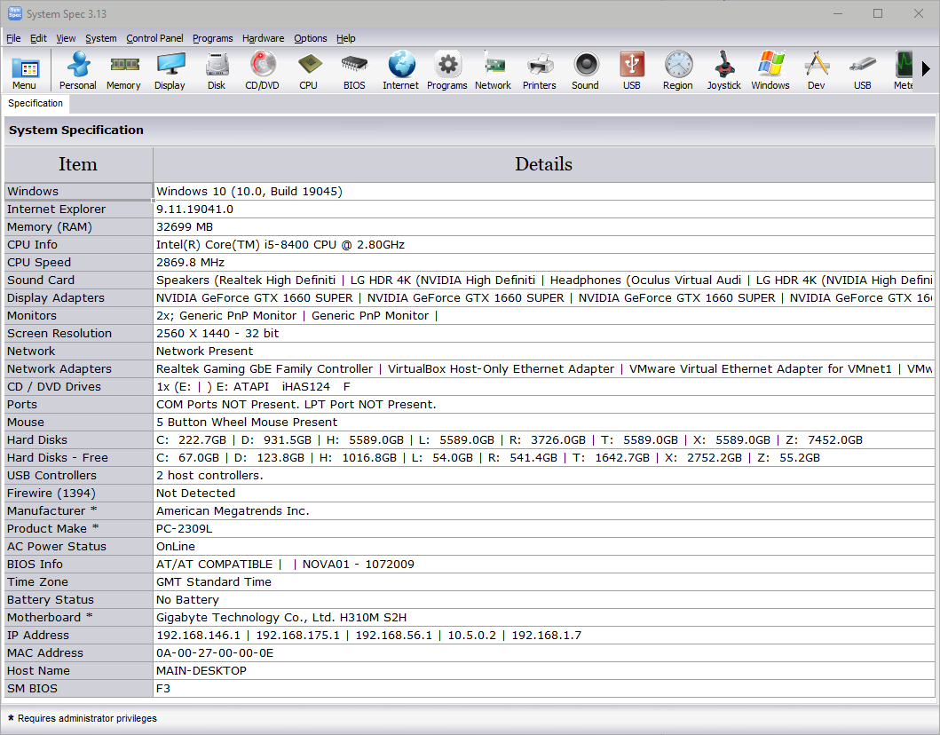Select the Network toolbar icon

pos(493,70)
